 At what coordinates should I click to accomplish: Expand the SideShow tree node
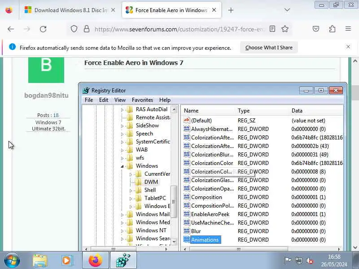click(x=122, y=126)
